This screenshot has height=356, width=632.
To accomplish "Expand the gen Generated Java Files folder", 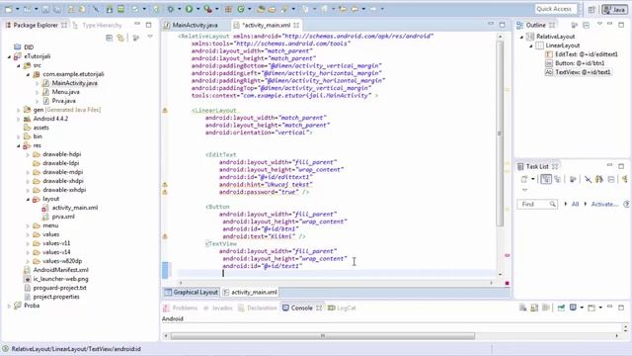I will point(19,110).
